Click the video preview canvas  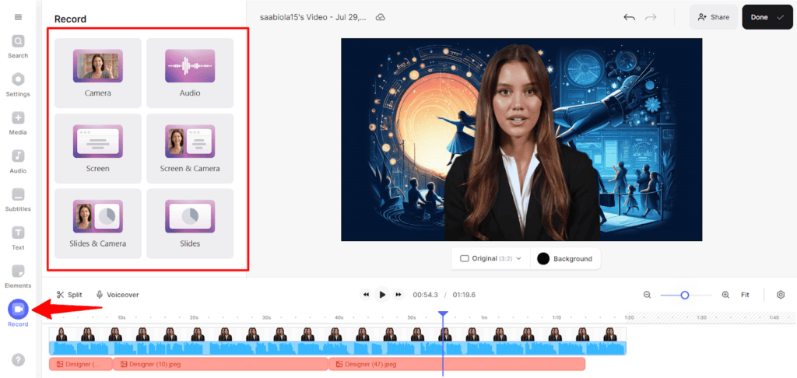(x=521, y=139)
